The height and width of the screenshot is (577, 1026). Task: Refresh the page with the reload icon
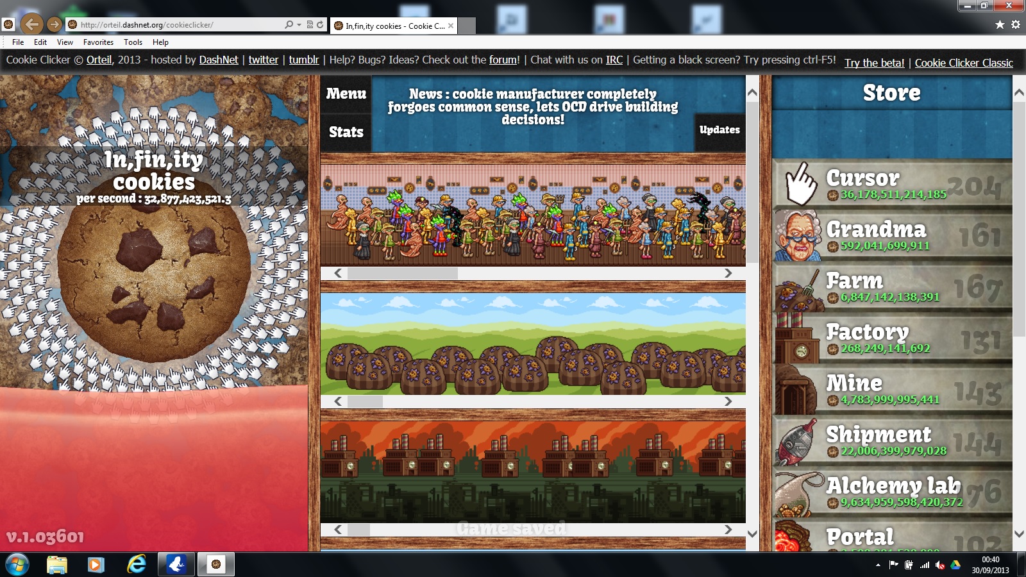(320, 24)
